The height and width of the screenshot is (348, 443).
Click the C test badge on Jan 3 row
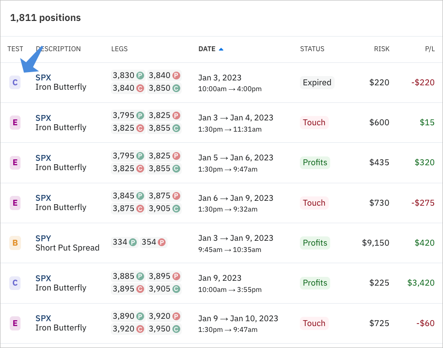pyautogui.click(x=15, y=82)
